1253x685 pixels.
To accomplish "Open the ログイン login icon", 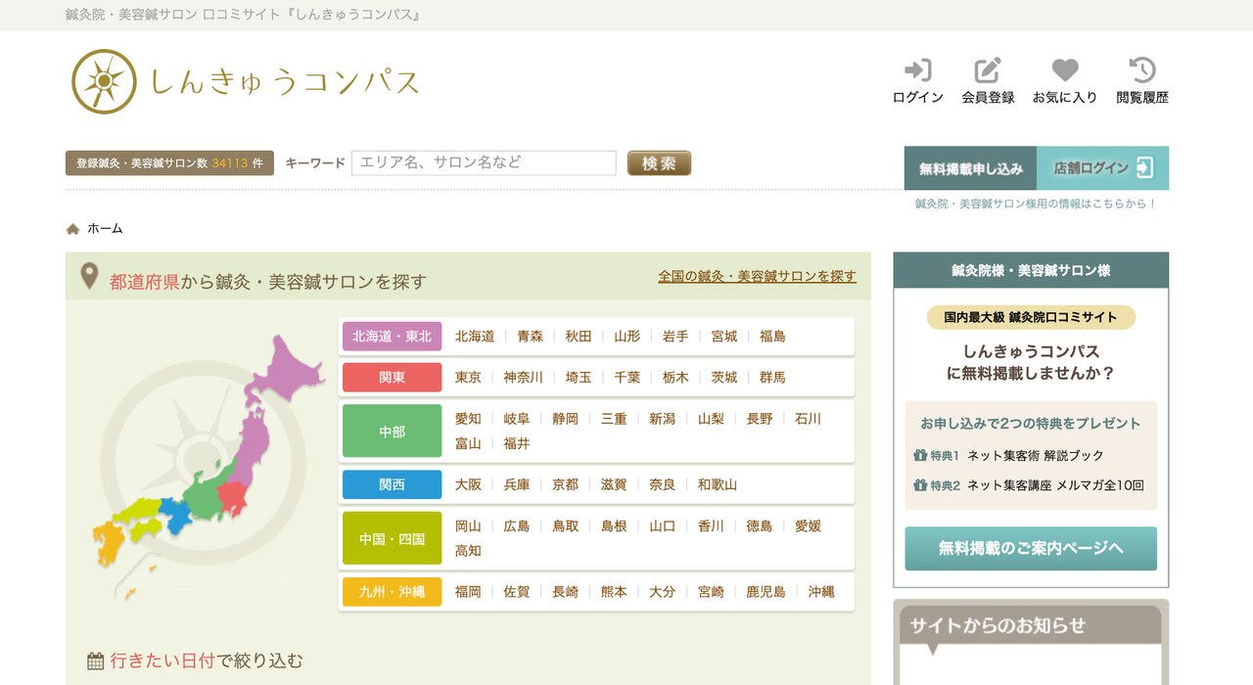I will (918, 80).
